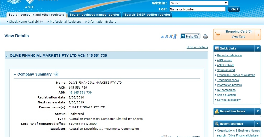Open Report a data issue link
The height and width of the screenshot is (137, 264).
[229, 55]
